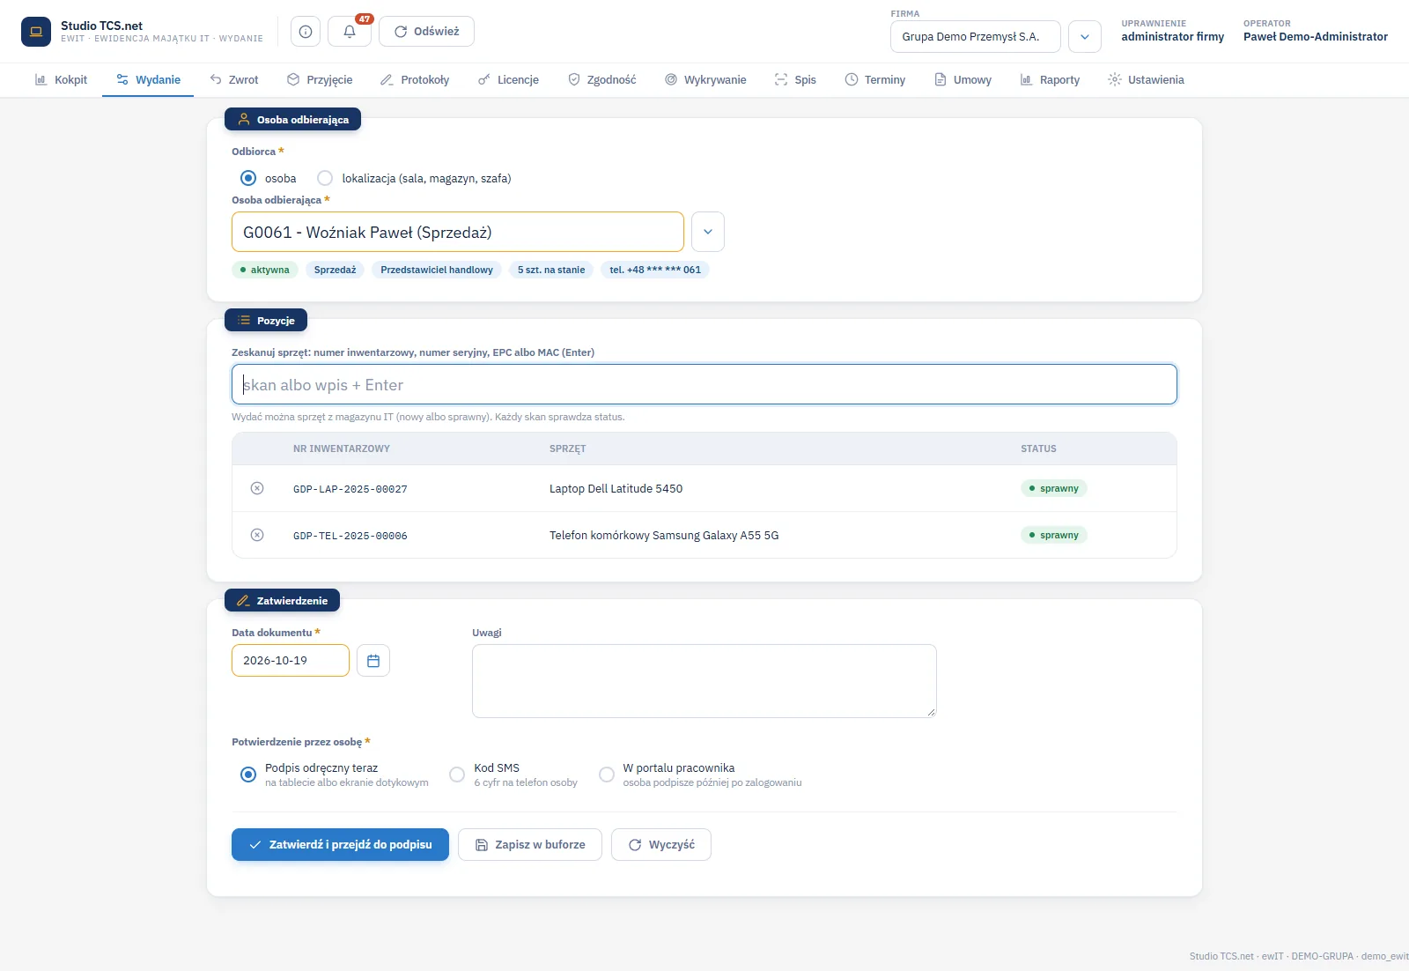Select 'osoba' recipient radio button

248,178
